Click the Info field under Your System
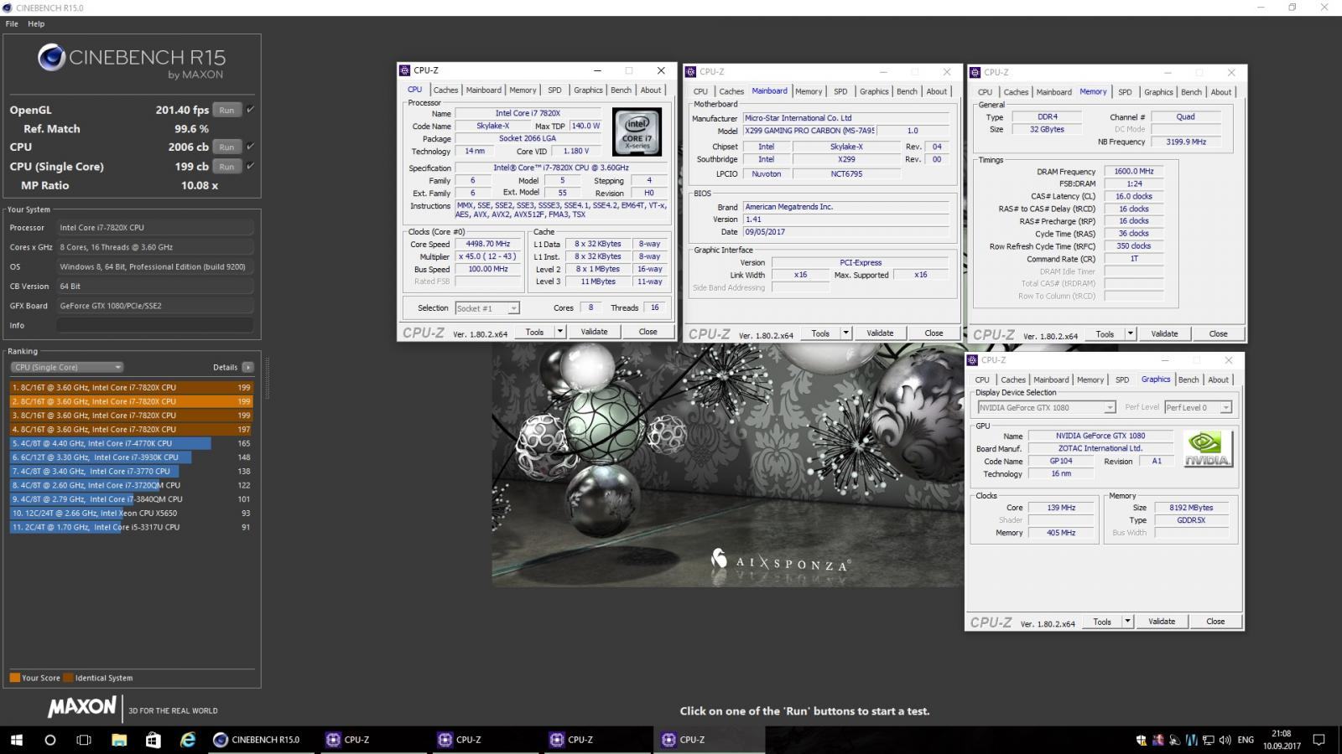The image size is (1342, 754). coord(155,325)
